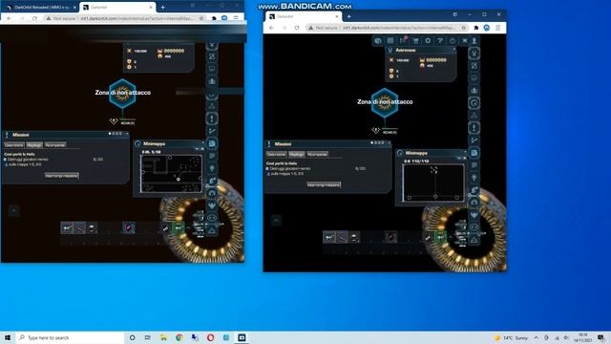Click the right browser window's address bar
The width and height of the screenshot is (611, 344).
[387, 28]
